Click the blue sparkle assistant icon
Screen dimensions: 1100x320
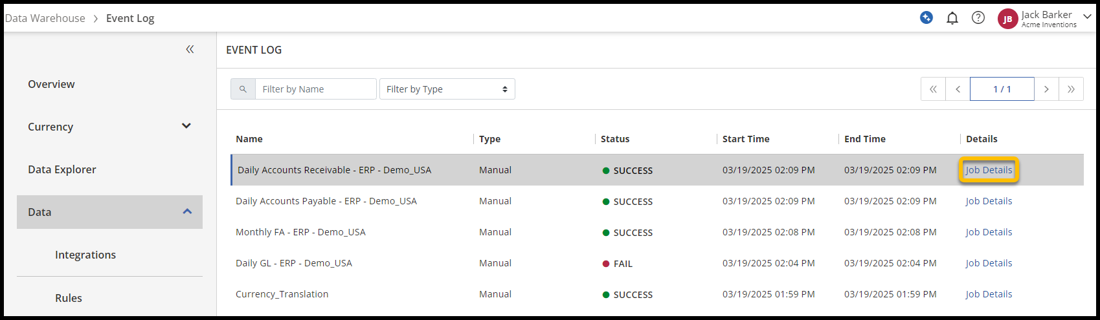(x=926, y=18)
